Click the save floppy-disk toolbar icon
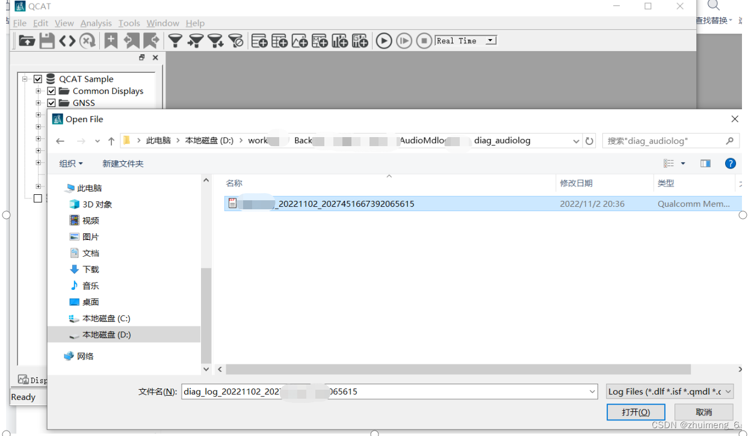The height and width of the screenshot is (436, 748). point(47,41)
